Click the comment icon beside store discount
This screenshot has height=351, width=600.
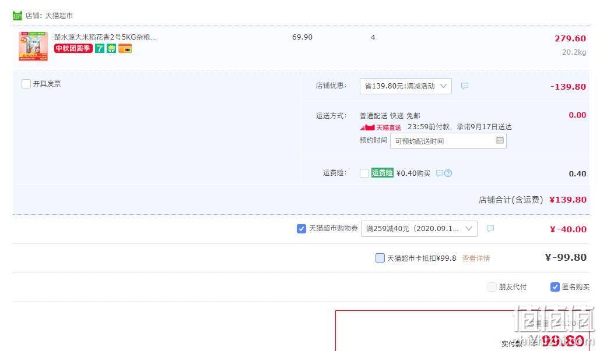[x=465, y=86]
